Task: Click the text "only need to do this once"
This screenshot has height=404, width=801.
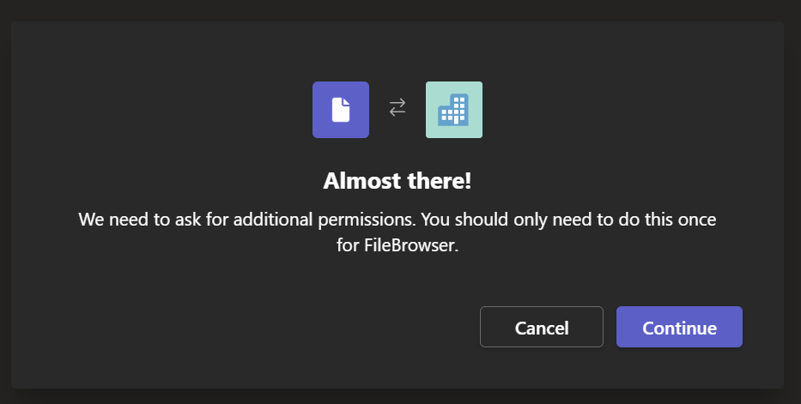Action: (621, 220)
